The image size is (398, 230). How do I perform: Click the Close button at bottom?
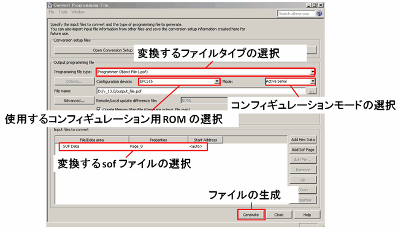click(278, 215)
